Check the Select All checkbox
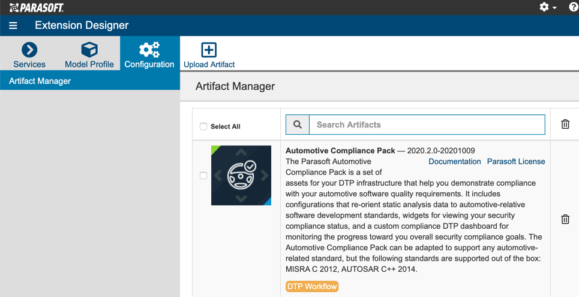The image size is (579, 297). coord(203,126)
